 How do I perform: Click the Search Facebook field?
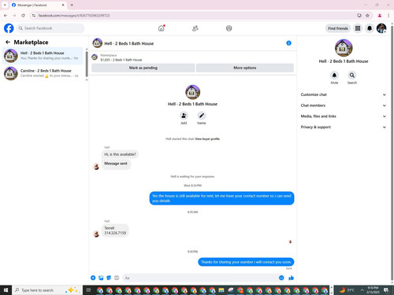(50, 28)
